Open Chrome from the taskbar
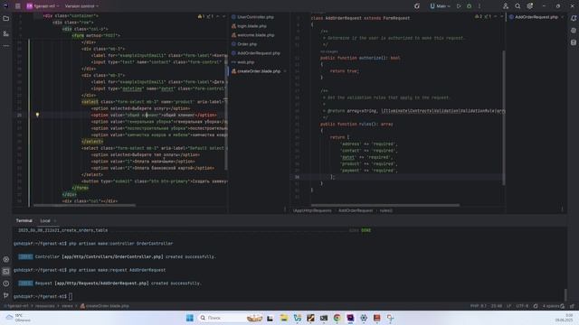Screen dimensions: 579x325 pos(337,318)
